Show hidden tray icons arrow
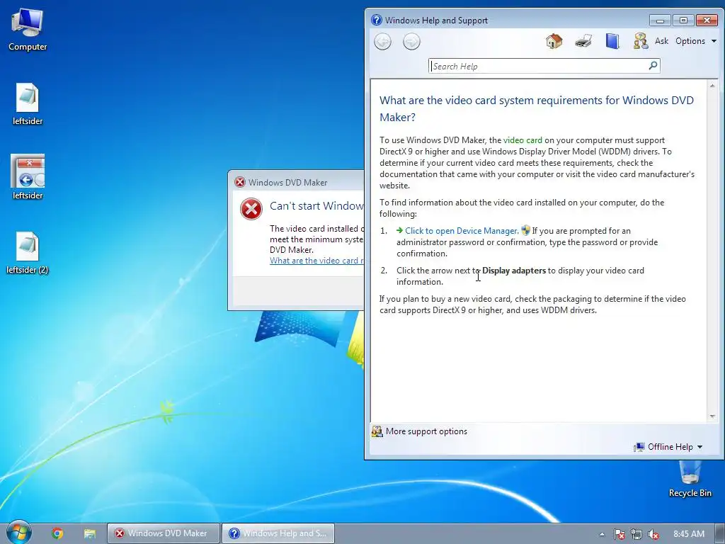The height and width of the screenshot is (544, 725). [602, 534]
